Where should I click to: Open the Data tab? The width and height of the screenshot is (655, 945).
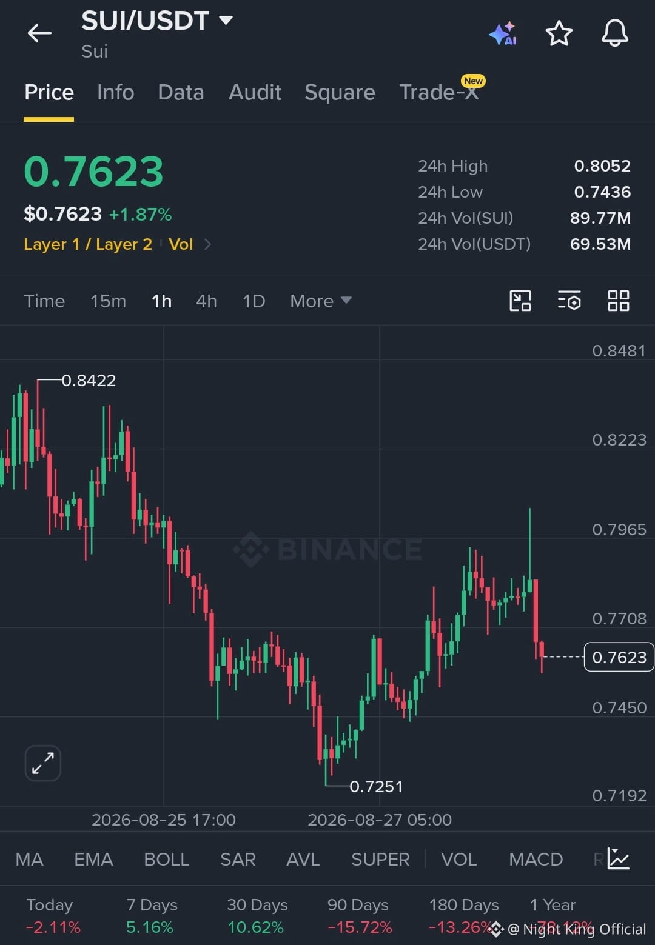click(181, 92)
